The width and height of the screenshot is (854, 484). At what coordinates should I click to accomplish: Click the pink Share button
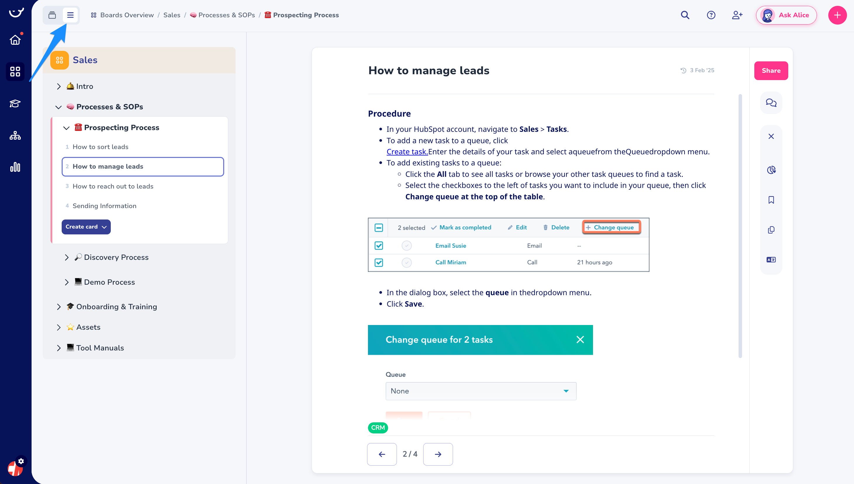click(771, 70)
